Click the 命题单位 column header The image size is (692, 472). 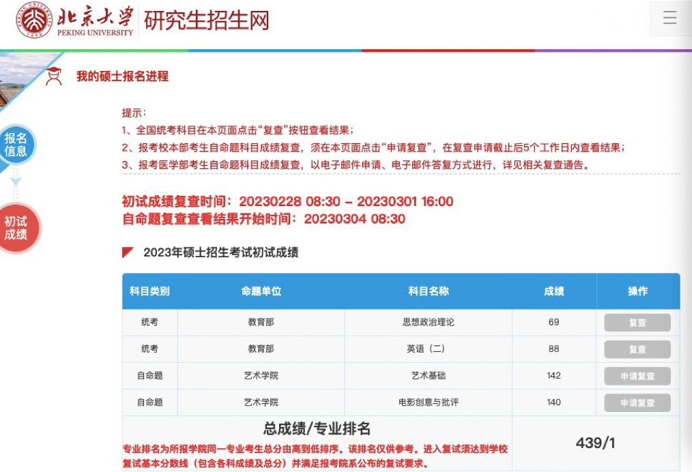click(261, 291)
